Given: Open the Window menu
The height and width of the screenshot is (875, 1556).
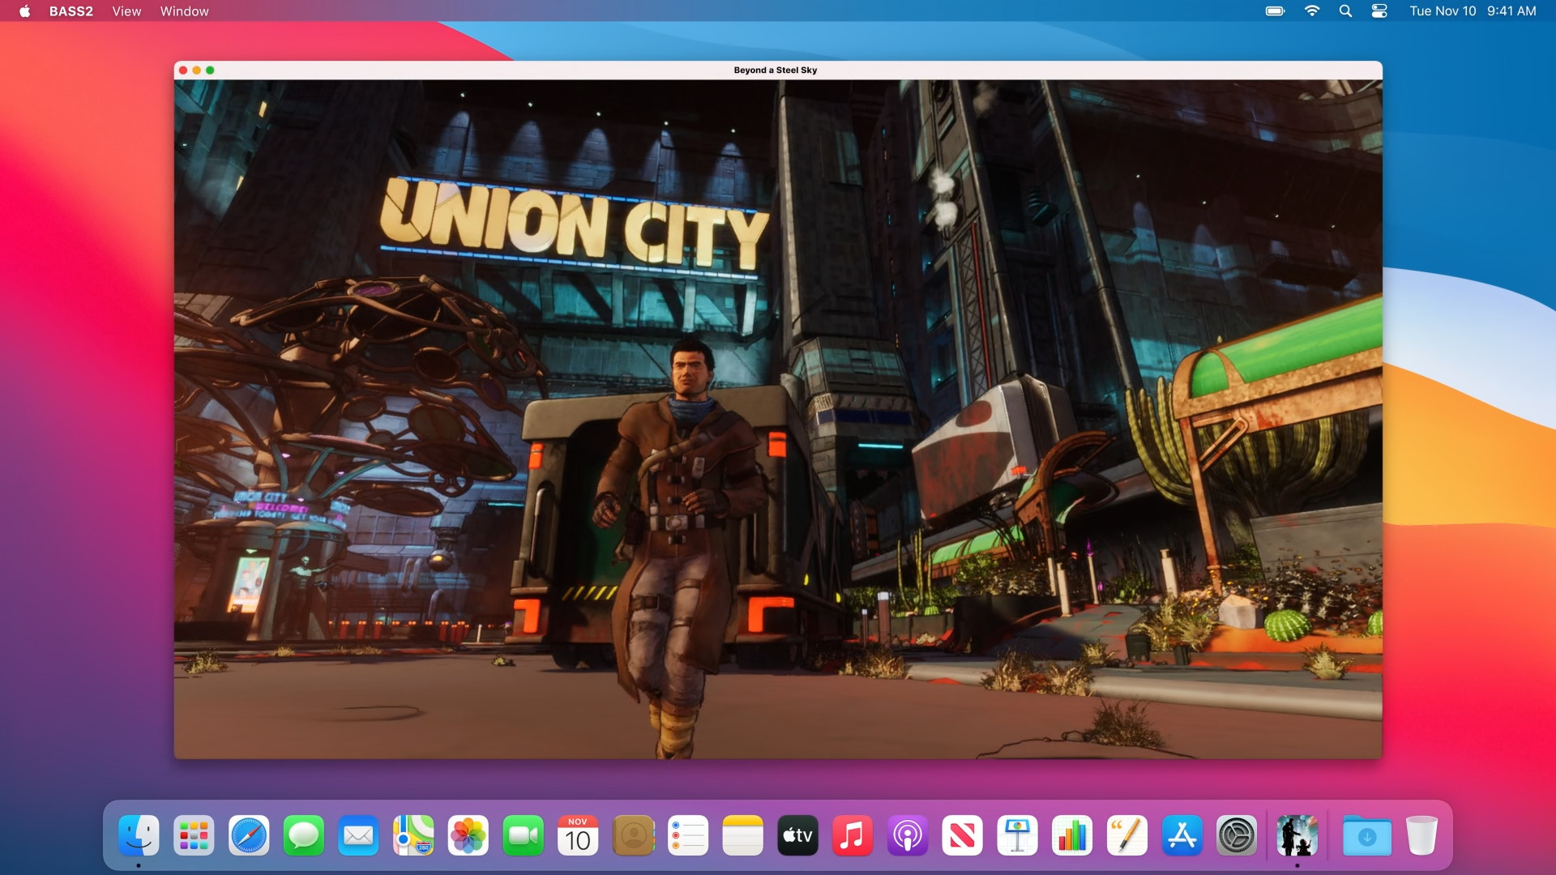Looking at the screenshot, I should pyautogui.click(x=184, y=11).
